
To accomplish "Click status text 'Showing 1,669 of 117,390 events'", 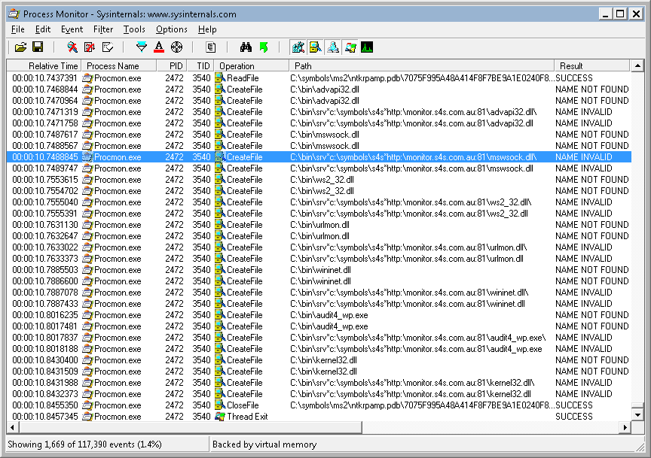I will tap(72, 444).
